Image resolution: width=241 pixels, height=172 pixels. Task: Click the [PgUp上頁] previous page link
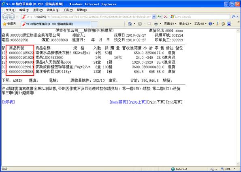click(x=137, y=102)
